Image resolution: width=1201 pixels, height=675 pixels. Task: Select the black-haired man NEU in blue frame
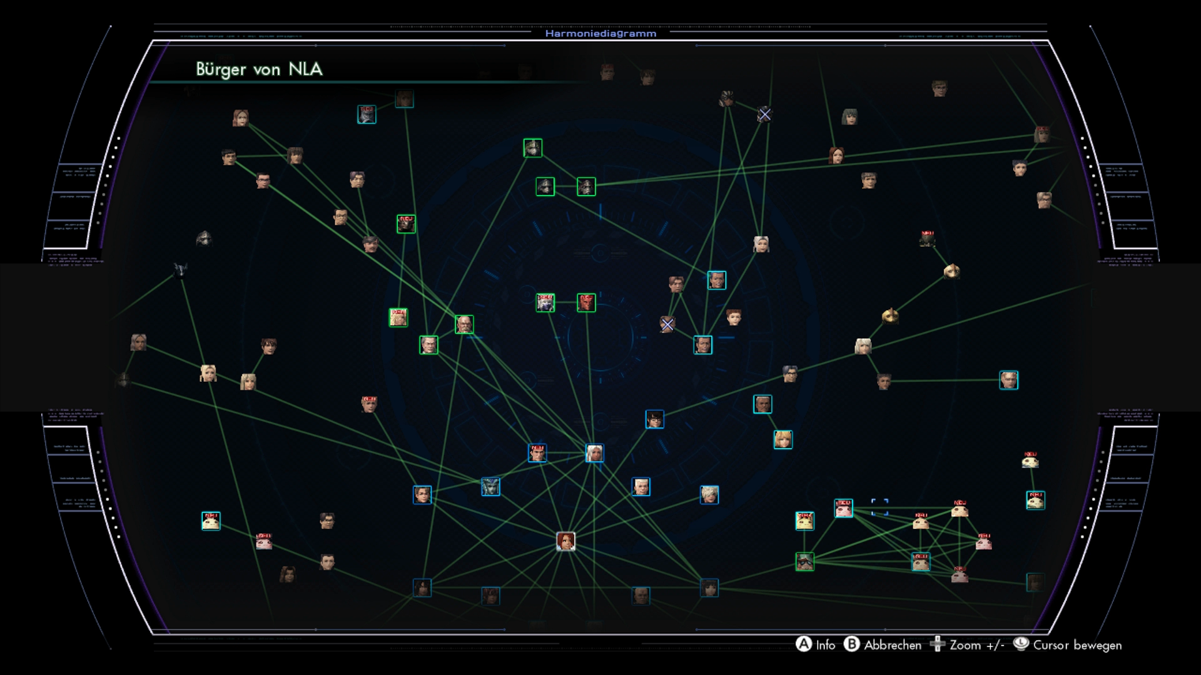click(537, 452)
